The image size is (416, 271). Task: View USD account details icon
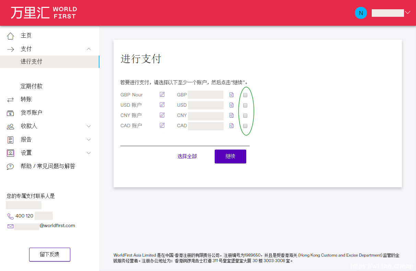click(x=231, y=105)
